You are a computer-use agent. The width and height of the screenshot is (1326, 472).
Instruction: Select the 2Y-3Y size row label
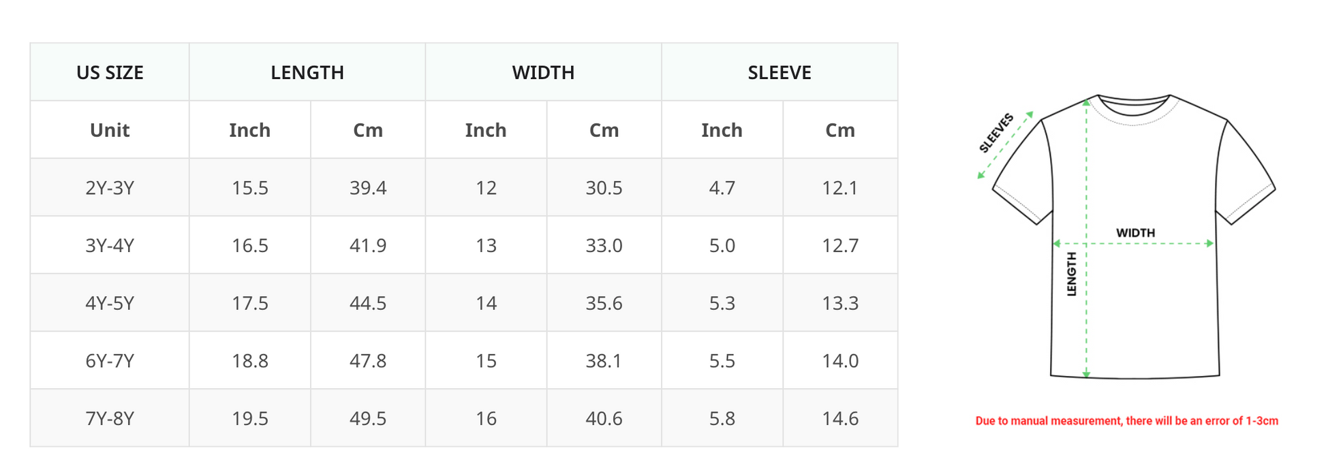coord(110,187)
